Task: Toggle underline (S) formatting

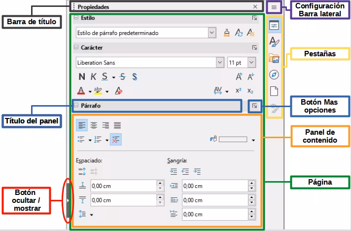Action: click(x=105, y=77)
